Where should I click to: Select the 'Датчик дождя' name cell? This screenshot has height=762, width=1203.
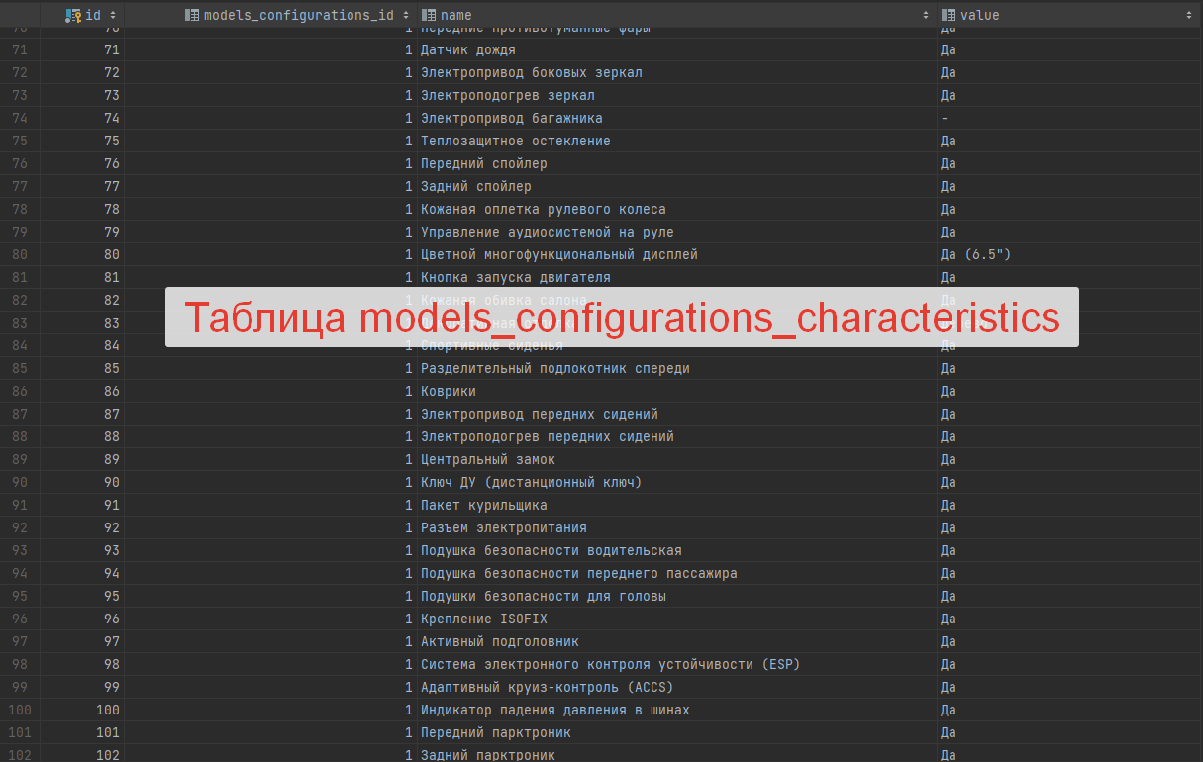(467, 49)
